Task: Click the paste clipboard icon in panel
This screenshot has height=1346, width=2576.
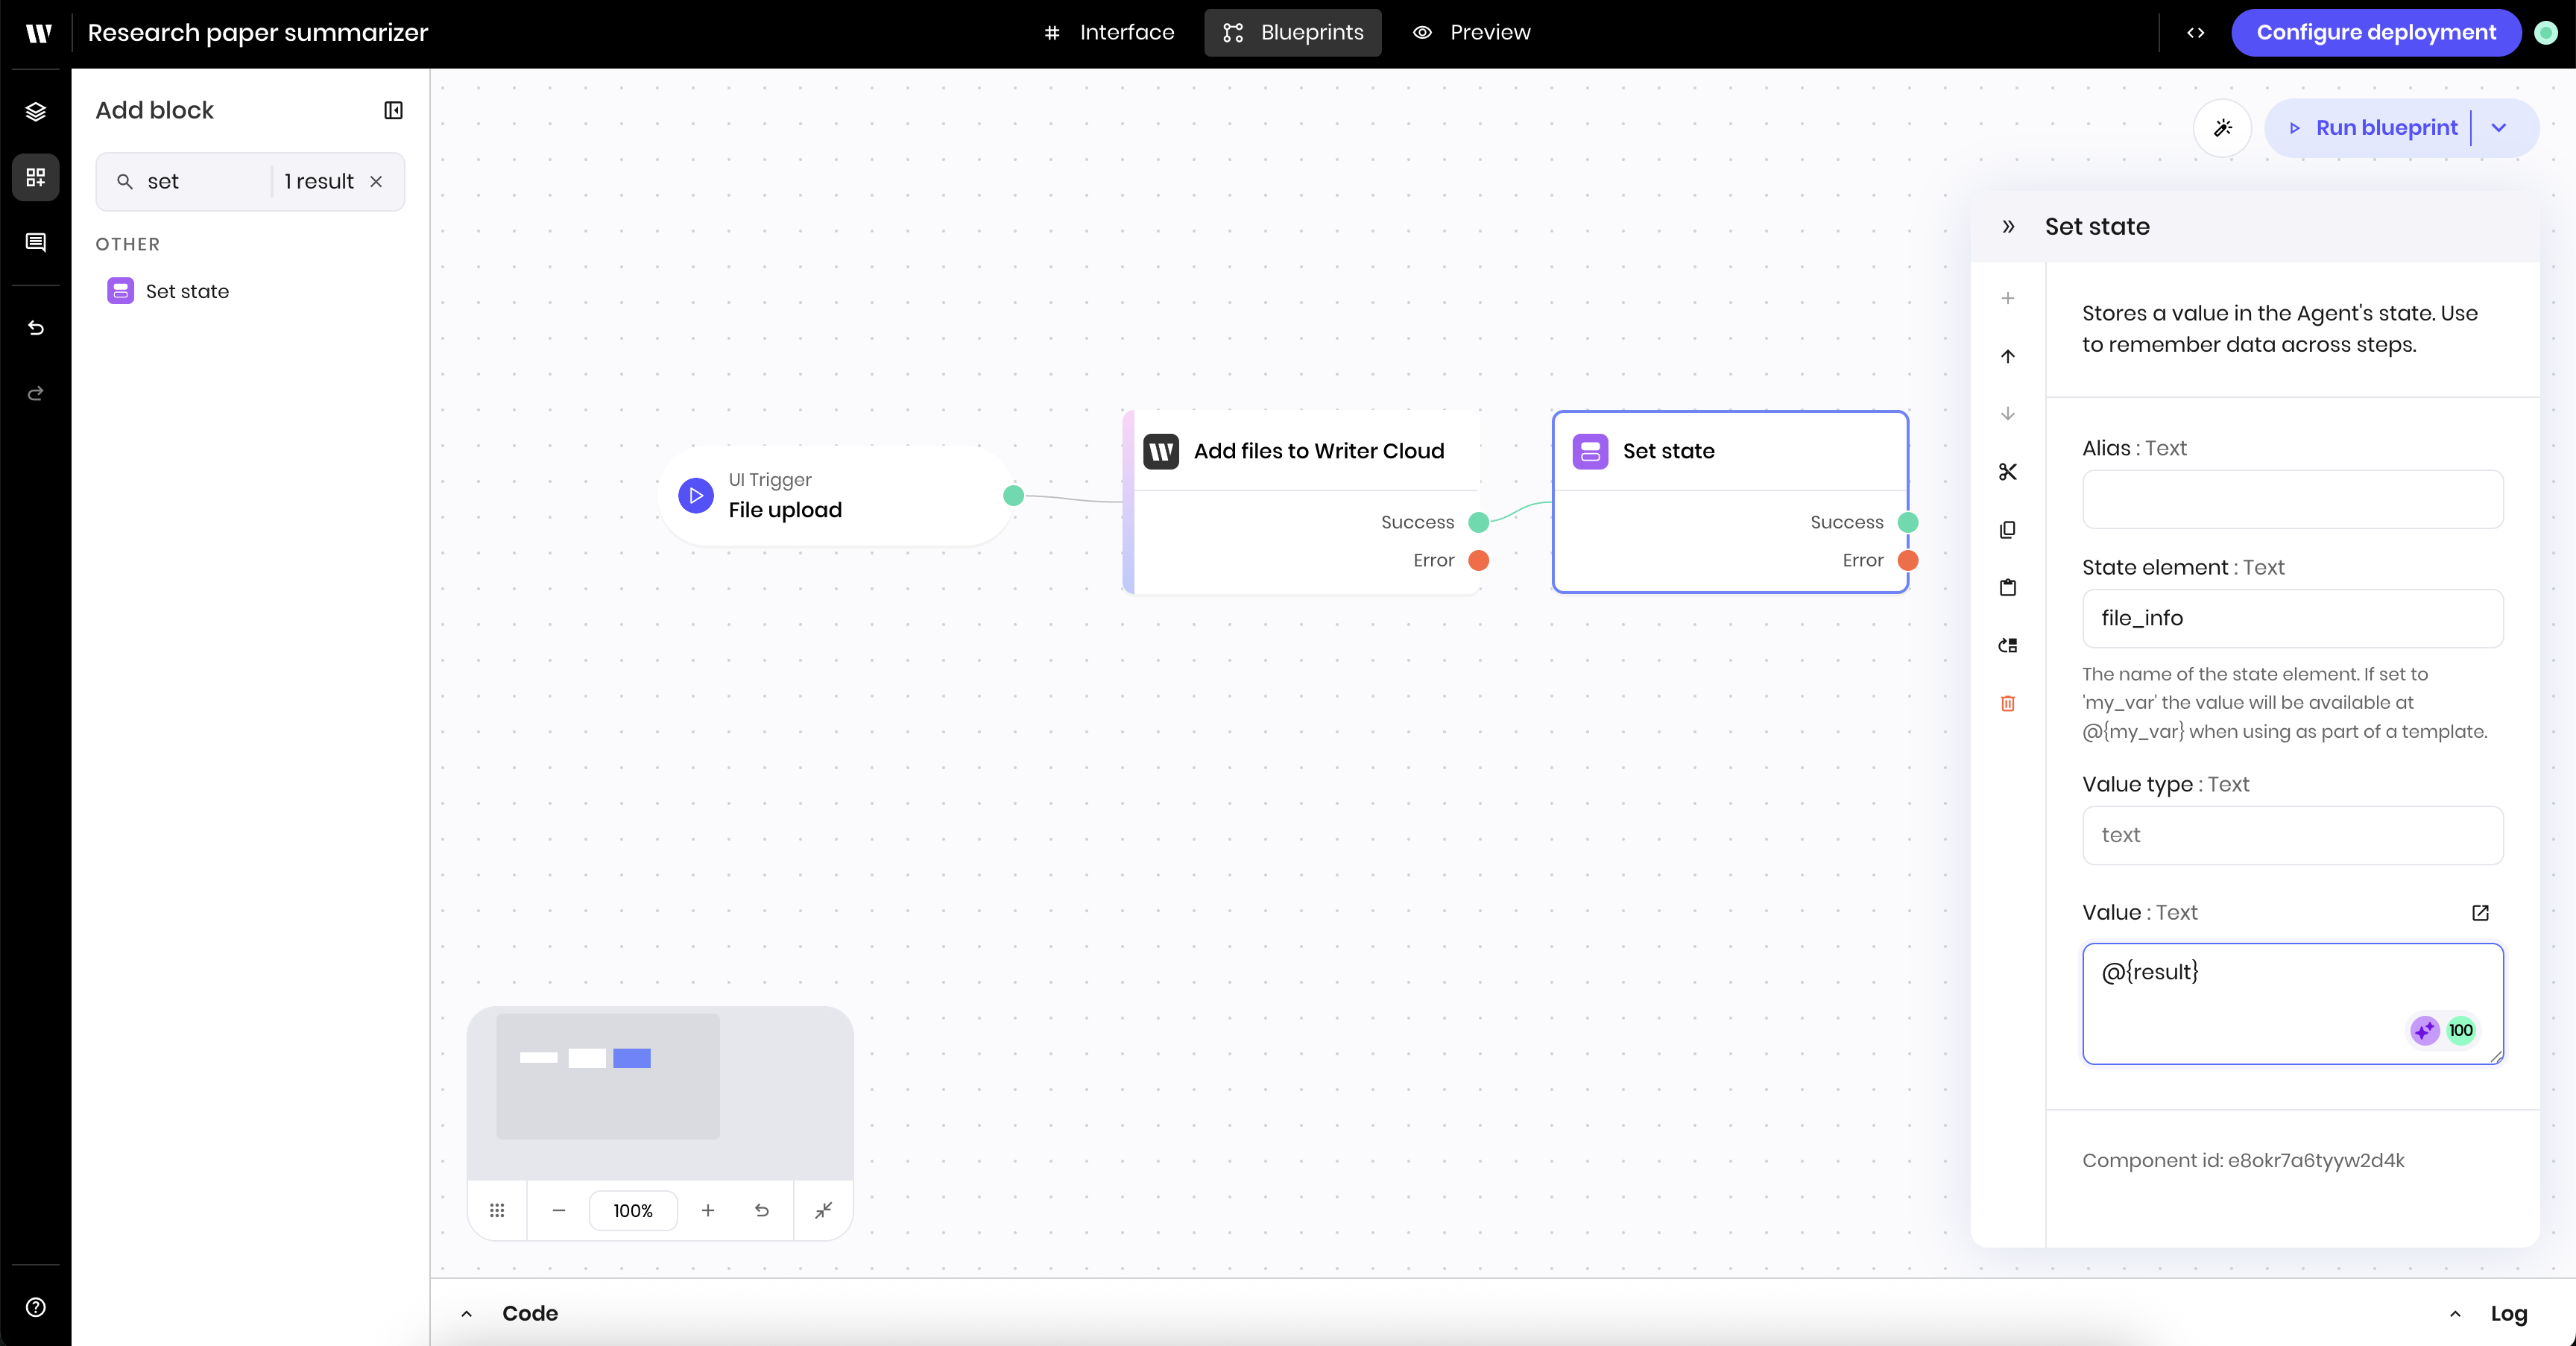Action: 2007,588
